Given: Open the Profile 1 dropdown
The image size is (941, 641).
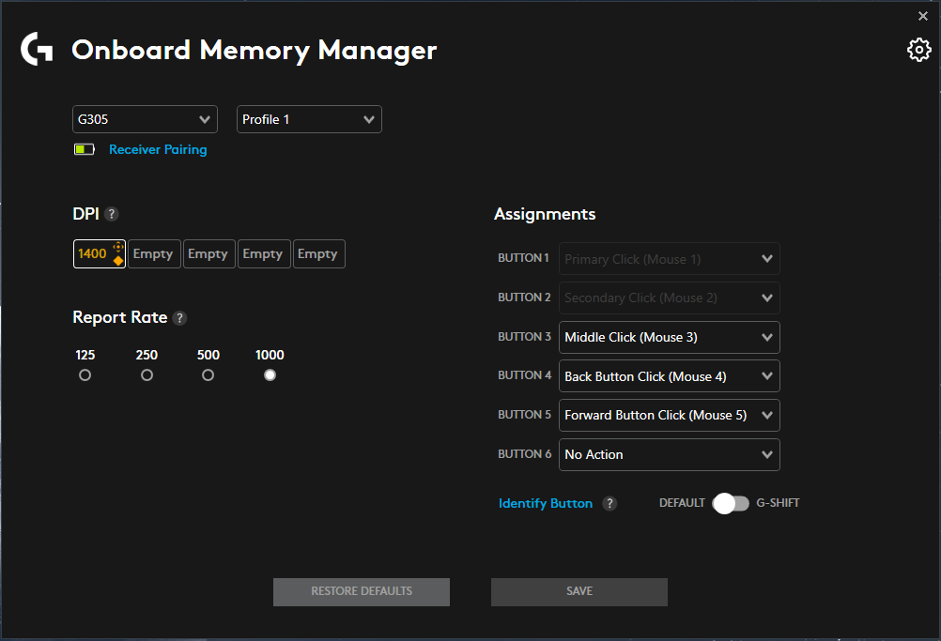Looking at the screenshot, I should [309, 119].
